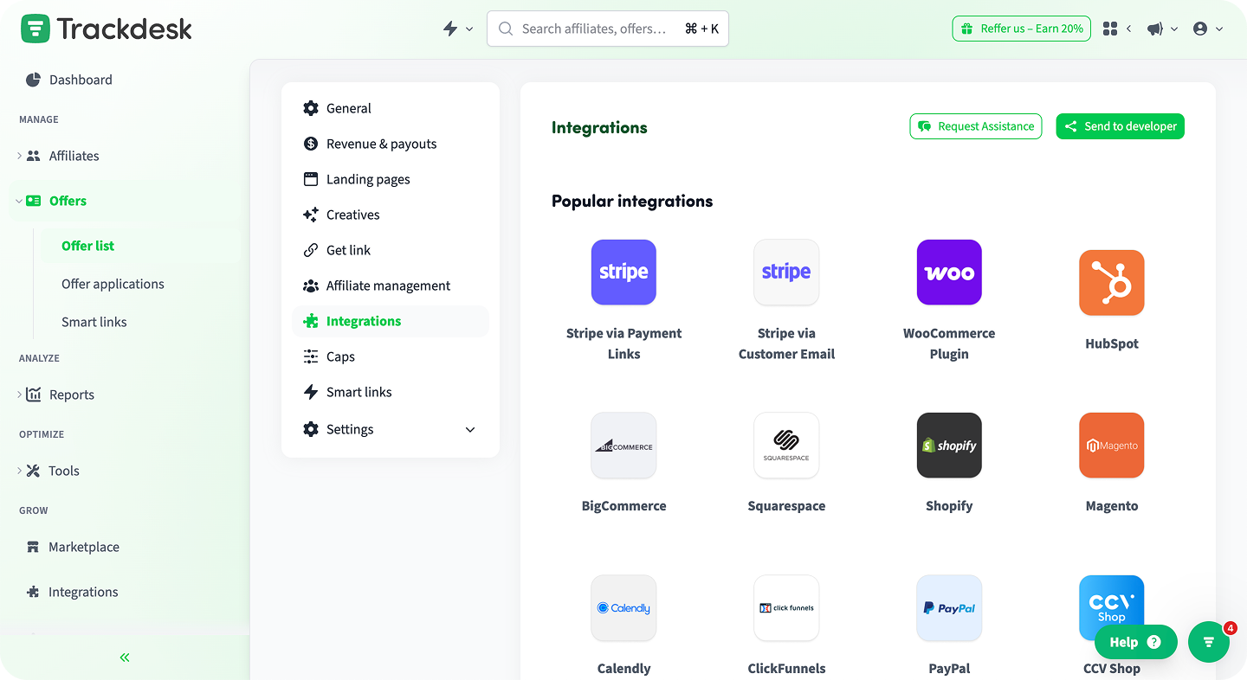Open Affiliate management tab

click(x=391, y=285)
